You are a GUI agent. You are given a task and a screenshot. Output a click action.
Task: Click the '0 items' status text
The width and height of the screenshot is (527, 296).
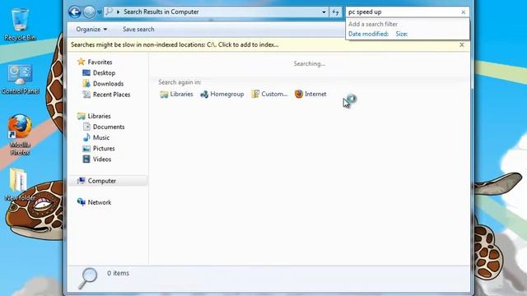118,273
